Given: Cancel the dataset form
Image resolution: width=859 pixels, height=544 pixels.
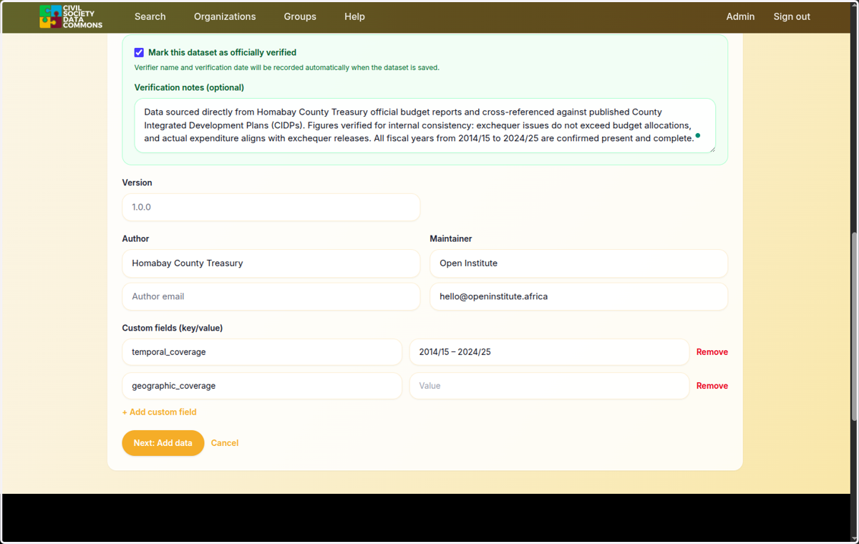Looking at the screenshot, I should 225,443.
